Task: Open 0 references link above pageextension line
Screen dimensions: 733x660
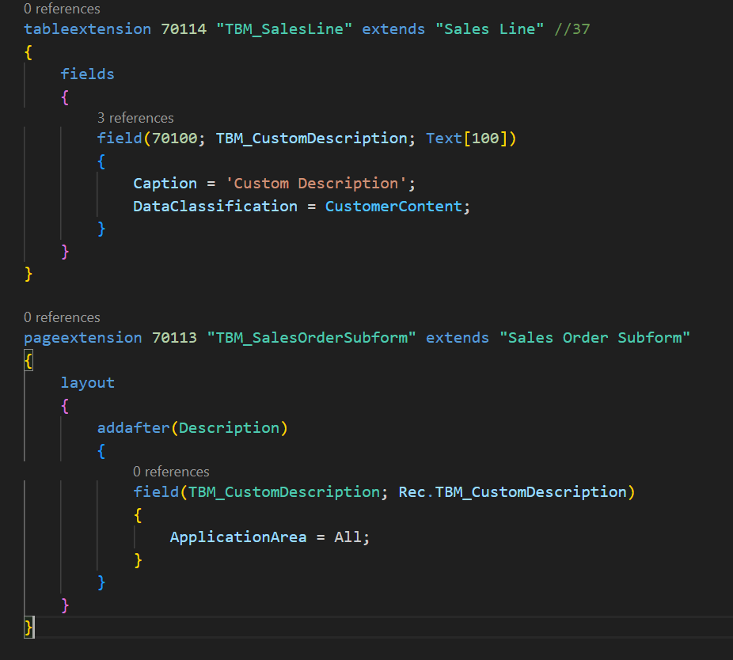Action: point(62,317)
